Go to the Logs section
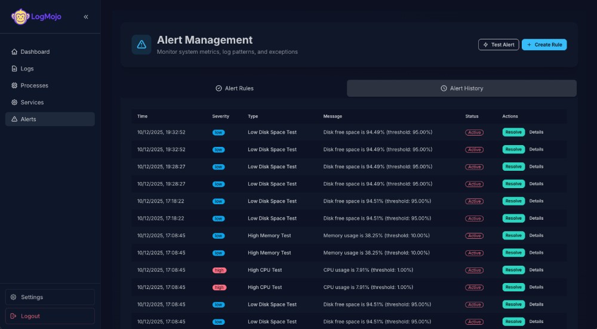Viewport: 597px width, 329px height. 50,69
